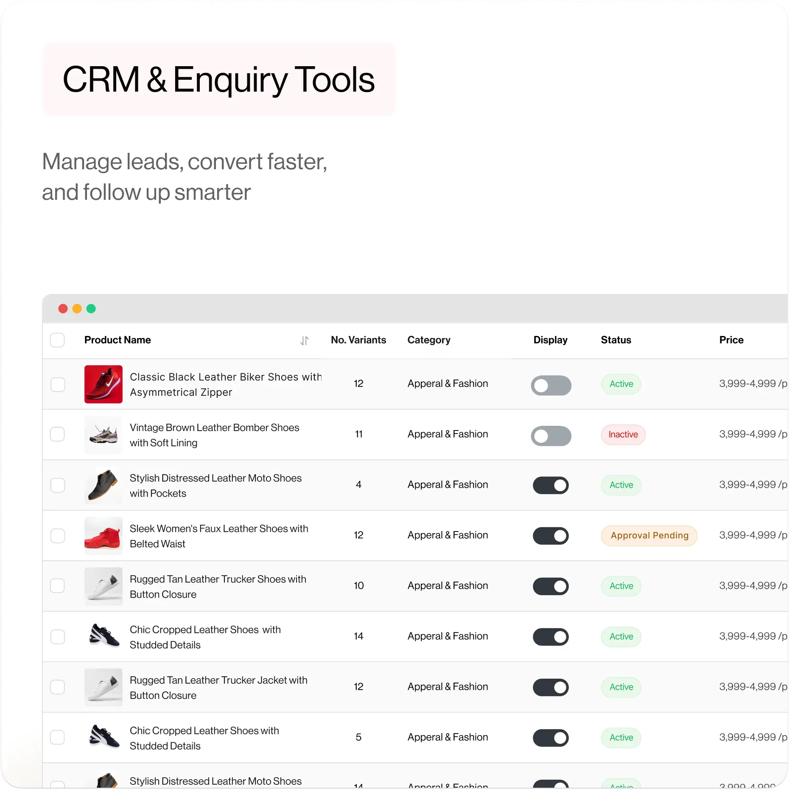The image size is (789, 789).
Task: Click the Product Name sort arrows icon
Action: click(304, 341)
